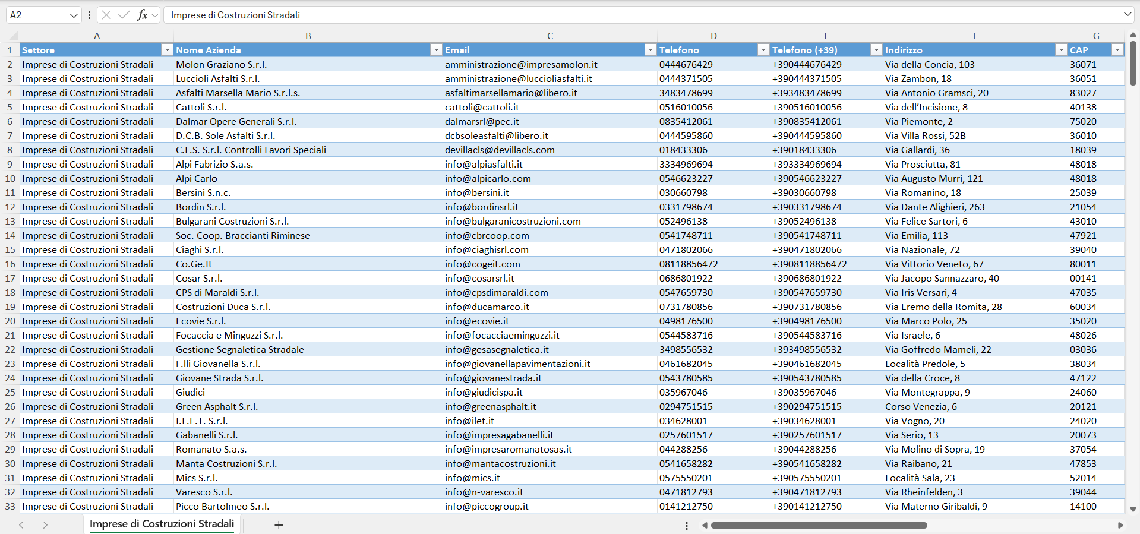Image resolution: width=1140 pixels, height=534 pixels.
Task: Select the Imprese di Costruzioni Stradali sheet tab
Action: coord(162,524)
